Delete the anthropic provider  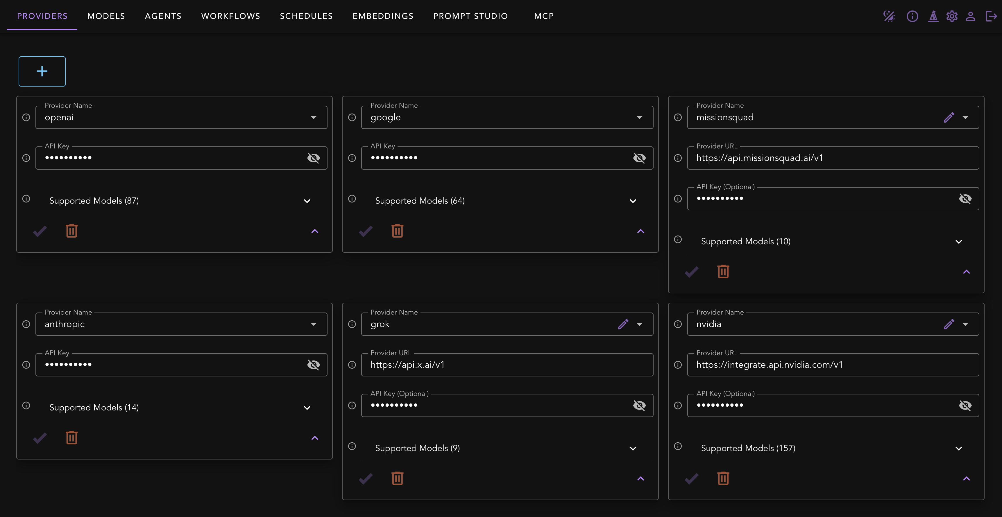click(x=71, y=438)
